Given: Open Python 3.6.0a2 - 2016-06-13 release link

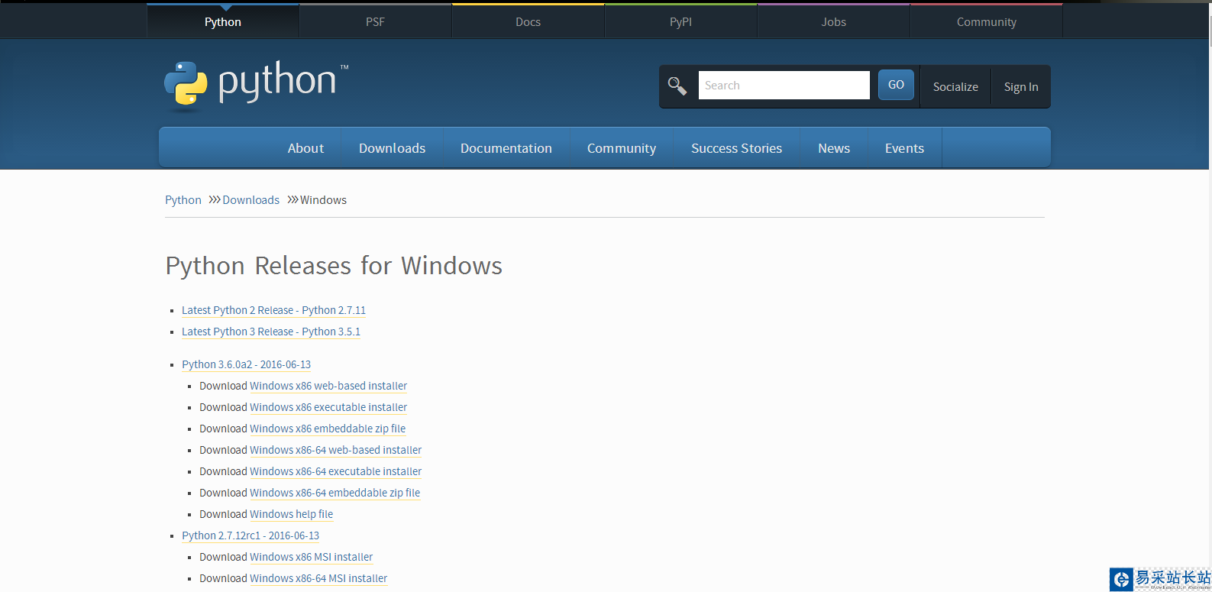Looking at the screenshot, I should 246,364.
